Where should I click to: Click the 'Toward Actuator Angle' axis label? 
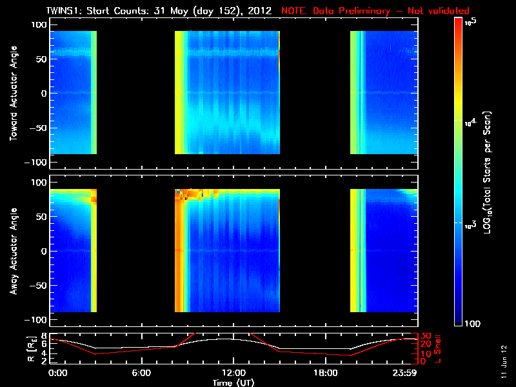tap(14, 93)
